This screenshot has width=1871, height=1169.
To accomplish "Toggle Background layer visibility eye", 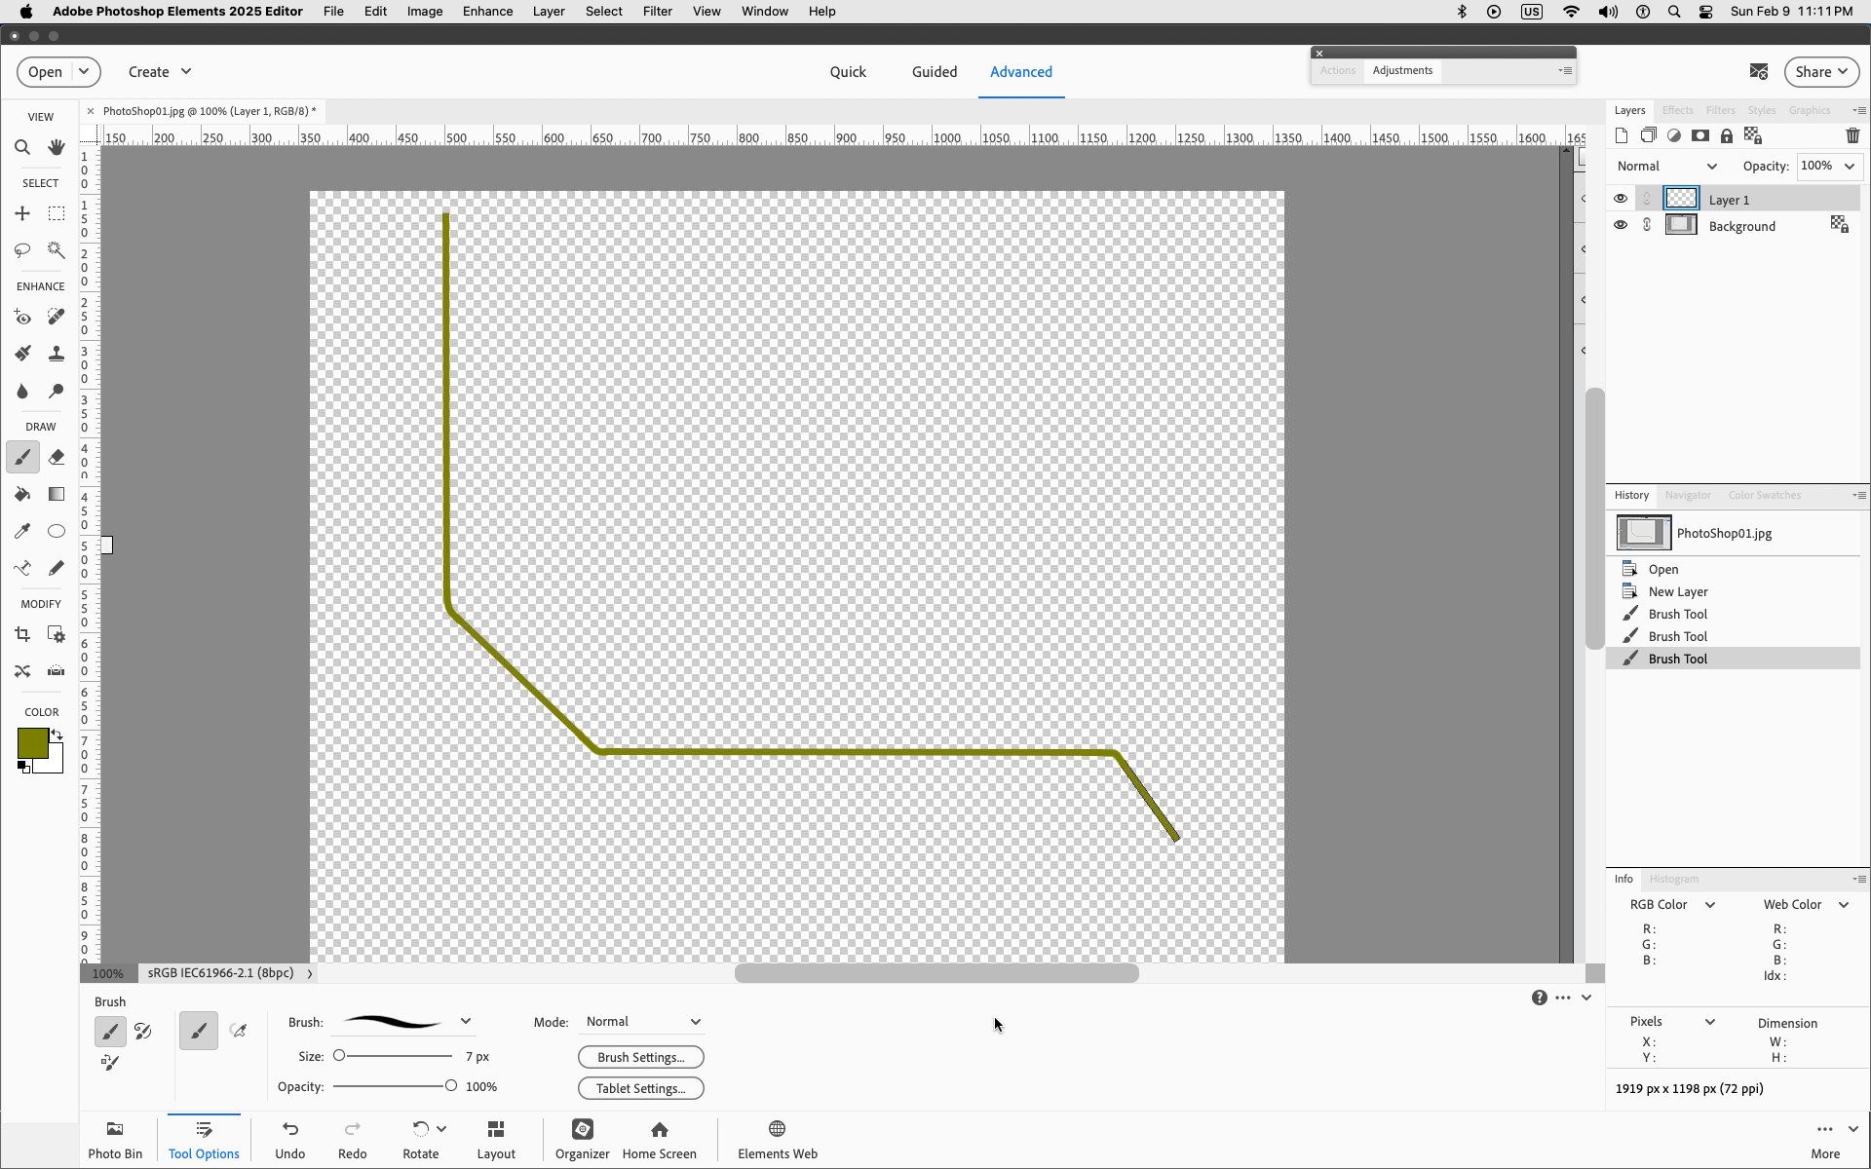I will click(1621, 225).
